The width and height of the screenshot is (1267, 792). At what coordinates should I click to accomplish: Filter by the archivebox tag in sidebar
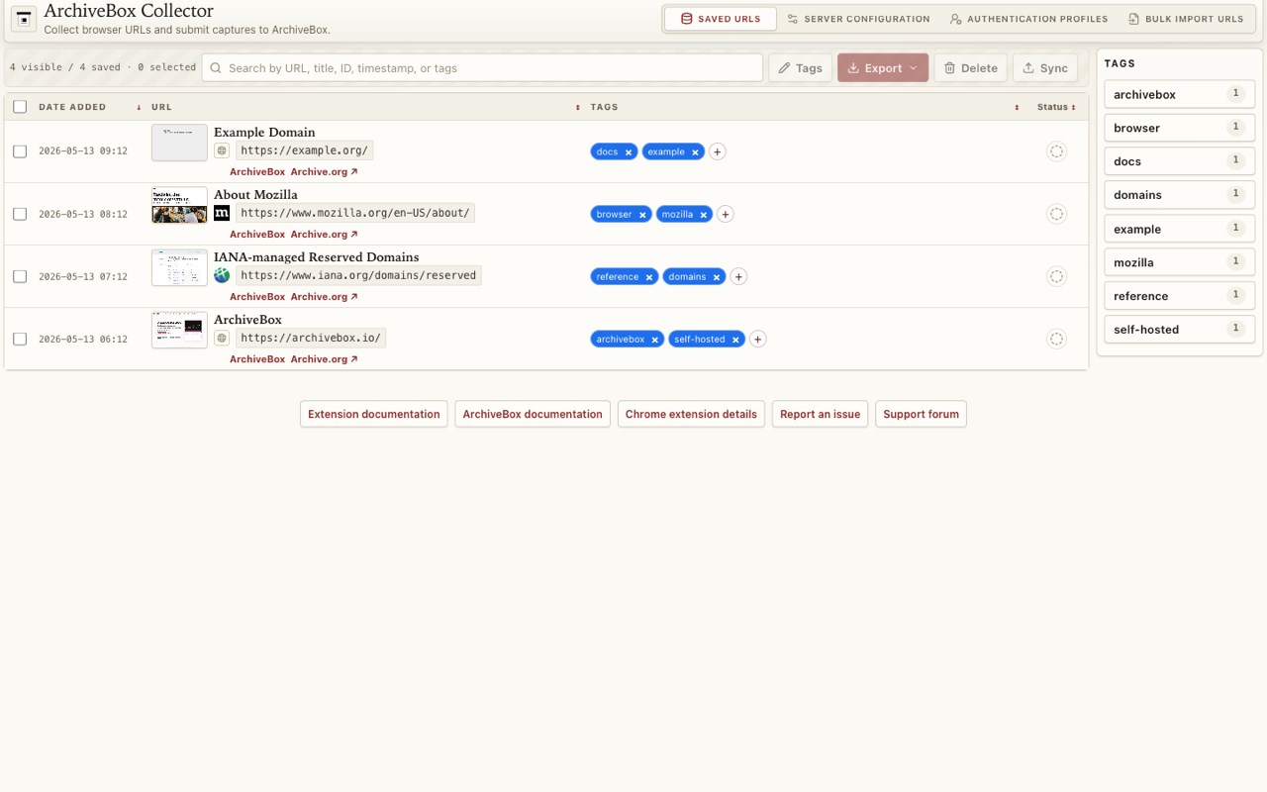tap(1180, 94)
